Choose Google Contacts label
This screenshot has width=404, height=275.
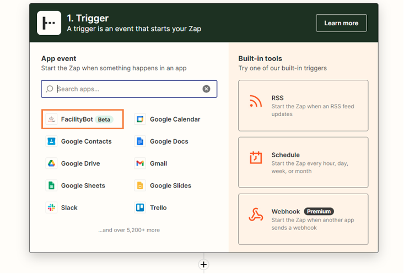pos(87,141)
